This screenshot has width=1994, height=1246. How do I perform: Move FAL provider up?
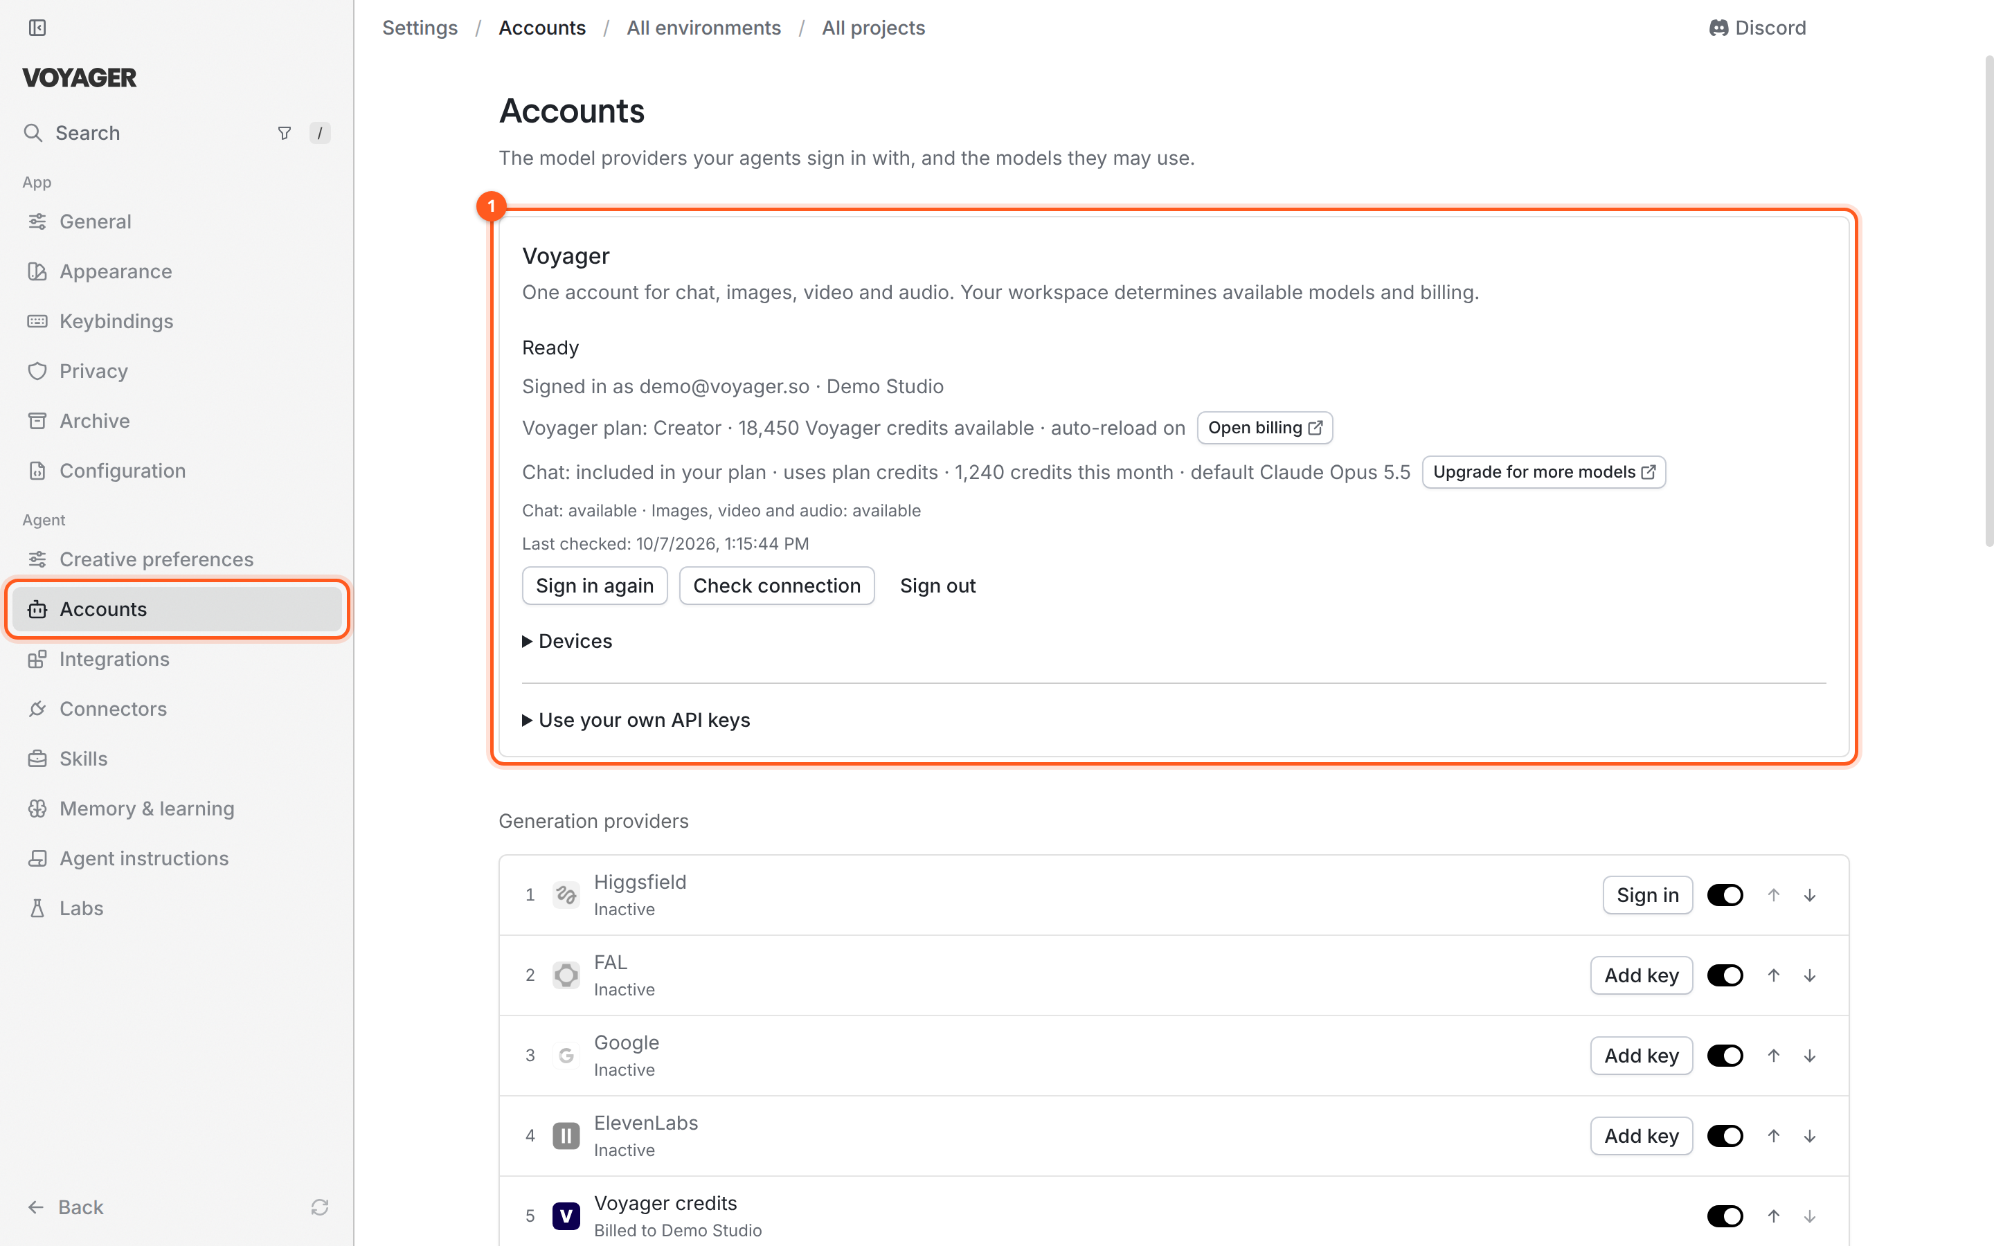pyautogui.click(x=1773, y=975)
